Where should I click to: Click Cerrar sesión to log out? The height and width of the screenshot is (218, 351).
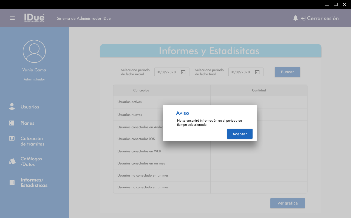coord(322,18)
